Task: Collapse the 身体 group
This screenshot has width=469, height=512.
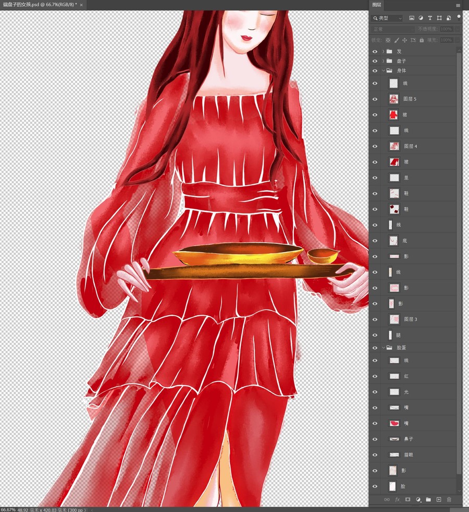Action: coord(384,70)
